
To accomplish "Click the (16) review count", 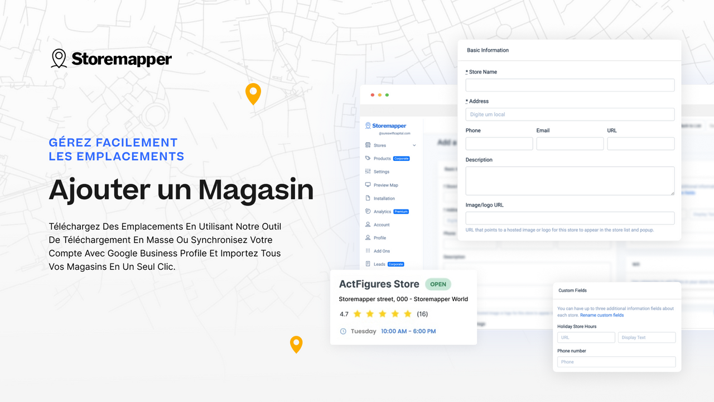I will (422, 314).
